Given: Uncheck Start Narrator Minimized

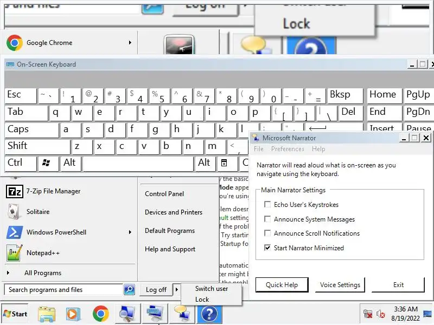Looking at the screenshot, I should coord(267,248).
